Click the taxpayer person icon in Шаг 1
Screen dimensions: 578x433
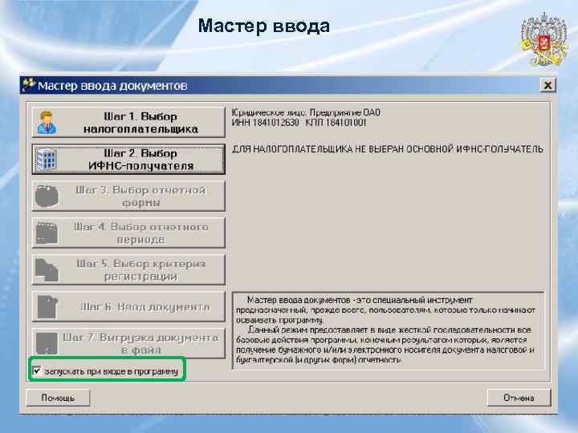[47, 123]
